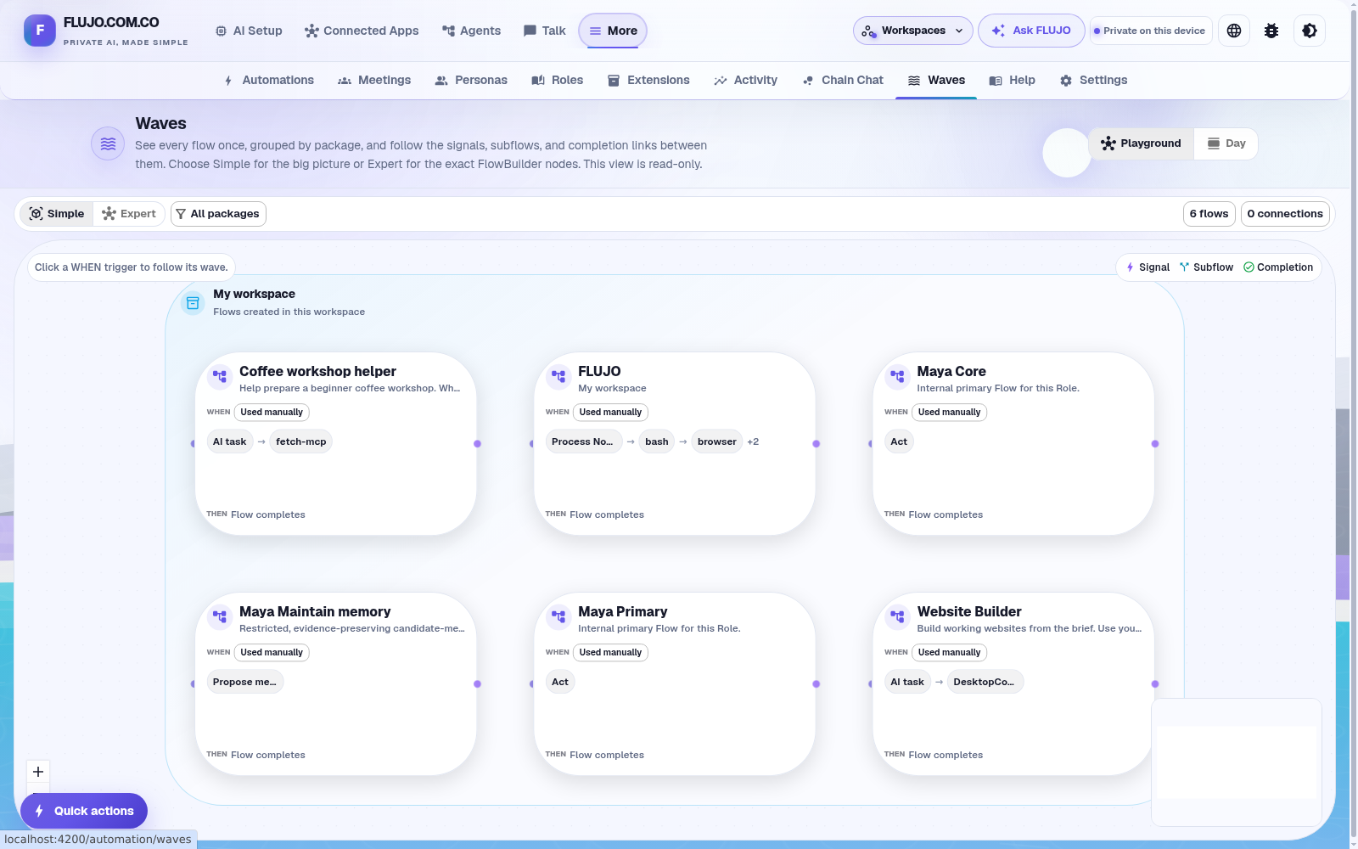This screenshot has height=849, width=1358.
Task: Click the Signal legend item
Action: tap(1148, 267)
